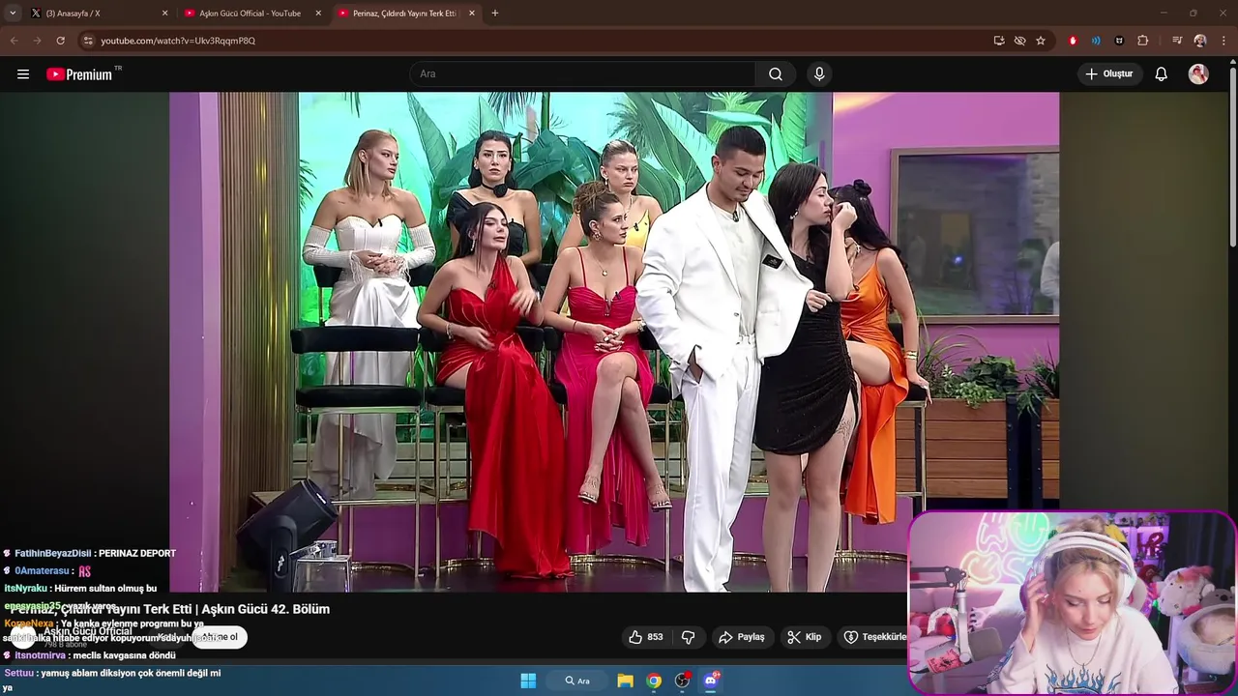Open Chrome media controls icon
1238x696 pixels.
[1177, 41]
